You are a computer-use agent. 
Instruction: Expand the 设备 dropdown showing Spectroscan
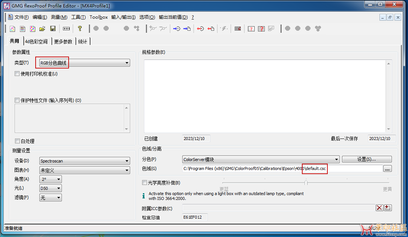coord(85,161)
